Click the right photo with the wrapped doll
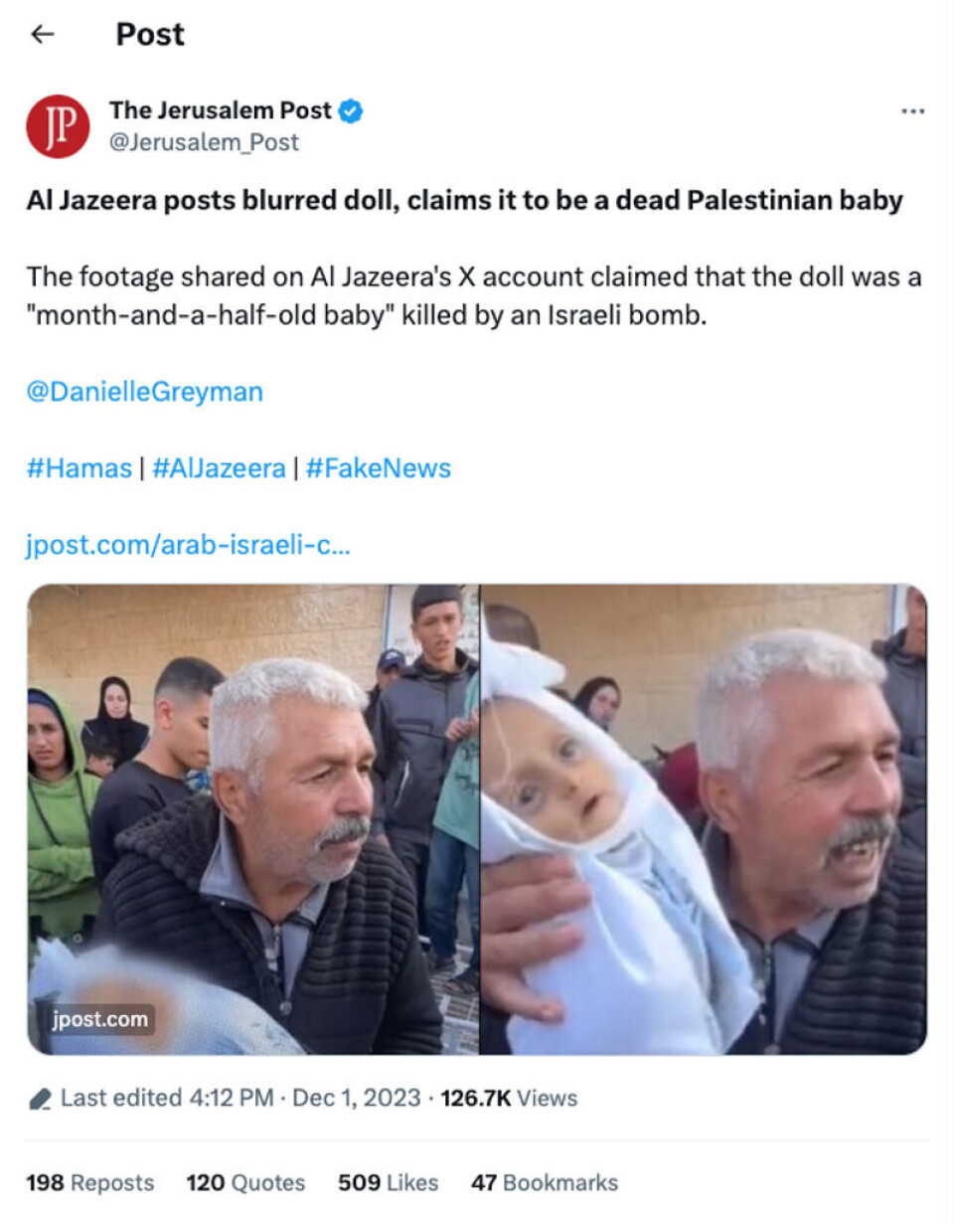This screenshot has height=1223, width=954. [x=704, y=819]
